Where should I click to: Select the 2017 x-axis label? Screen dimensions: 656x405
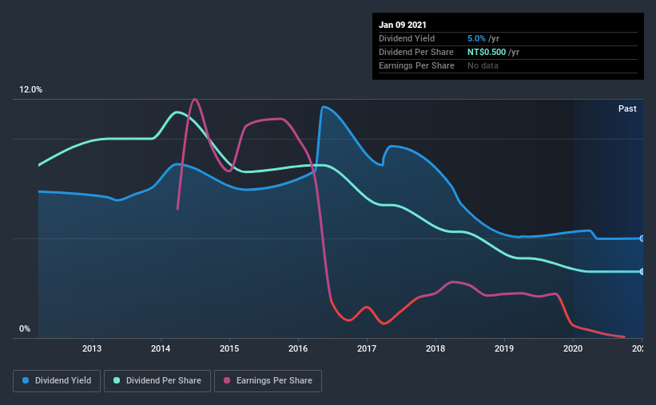pos(367,348)
